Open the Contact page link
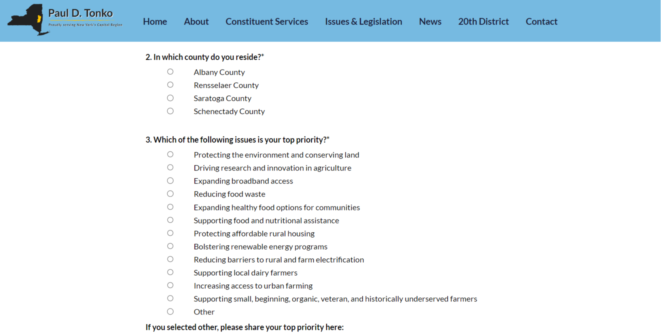This screenshot has width=661, height=335. click(x=541, y=21)
